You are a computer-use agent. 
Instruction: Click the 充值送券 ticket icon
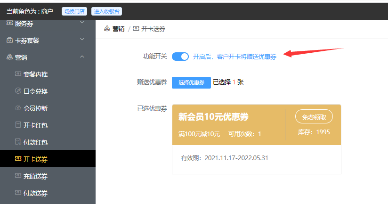tap(18, 176)
